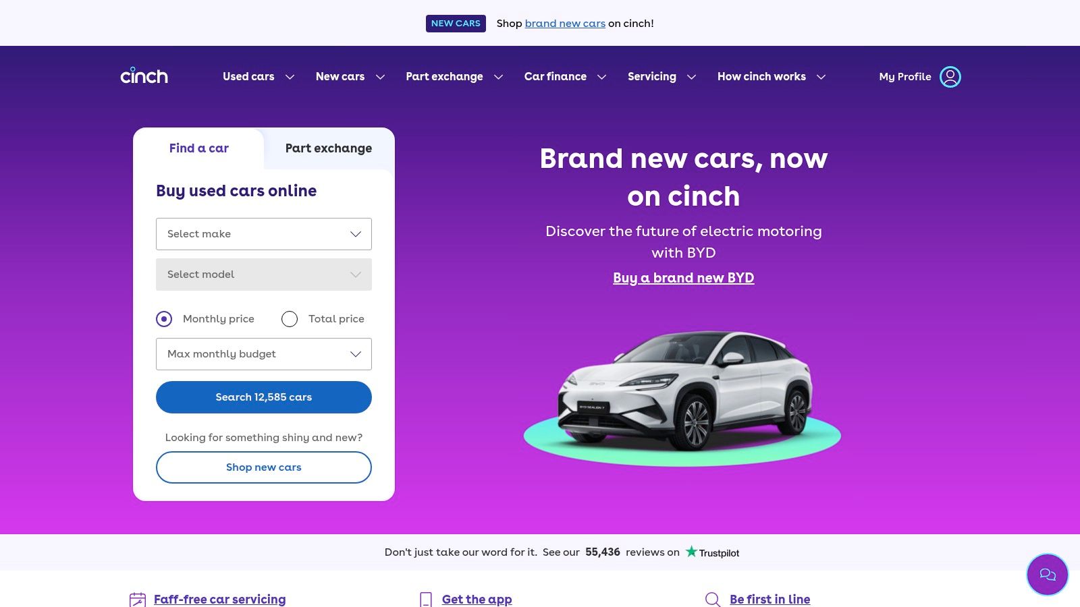Open the My Profile user icon
Viewport: 1080px width, 607px height.
click(950, 77)
